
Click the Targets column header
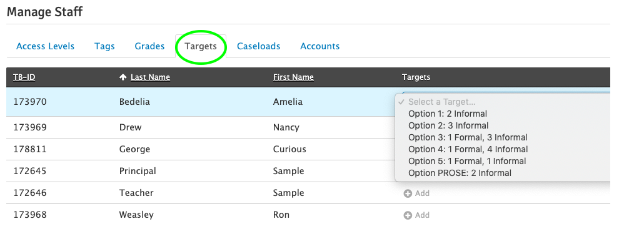pos(416,77)
